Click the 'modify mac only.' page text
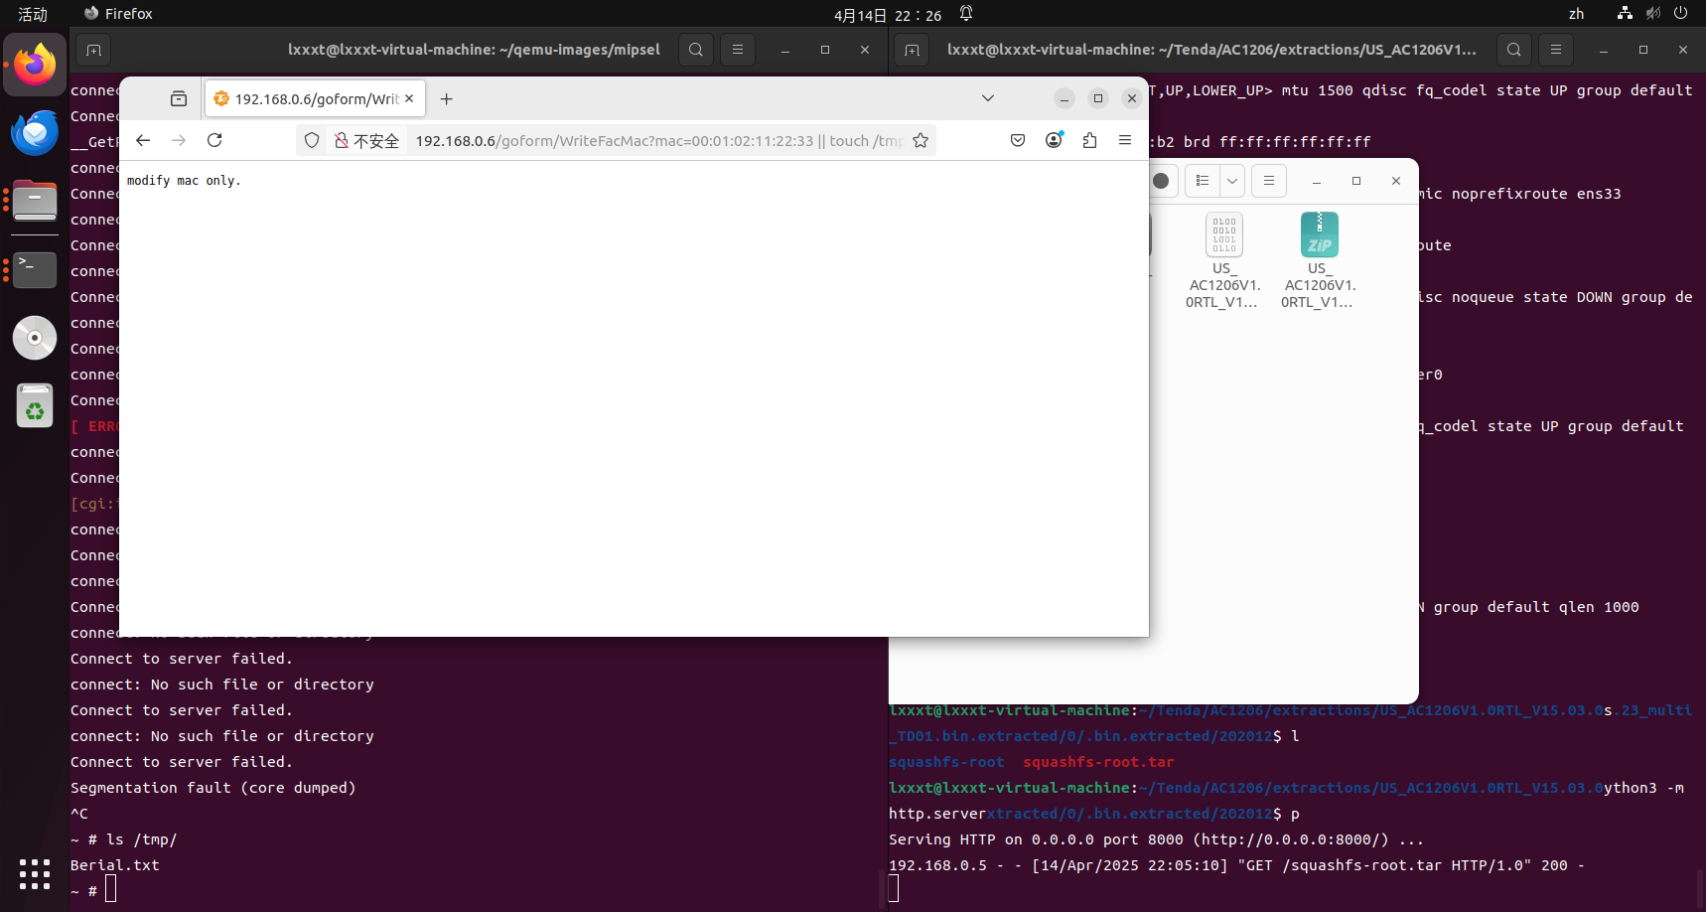Viewport: 1706px width, 912px height. 184,181
